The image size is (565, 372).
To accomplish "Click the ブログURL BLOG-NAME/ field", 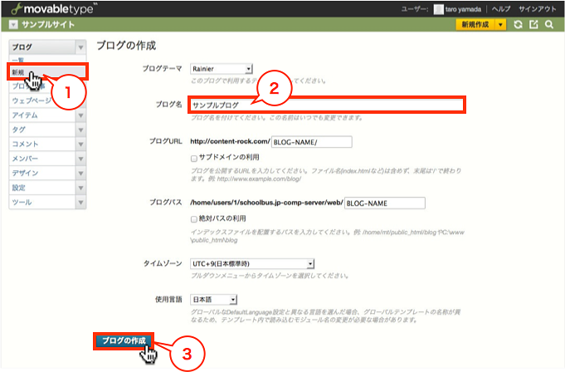I will pos(312,142).
